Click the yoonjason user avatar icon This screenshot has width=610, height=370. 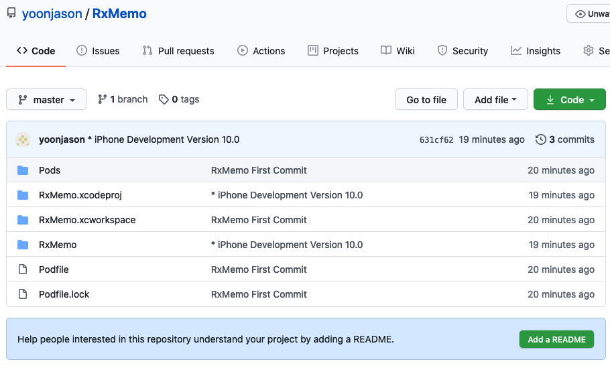coord(23,139)
